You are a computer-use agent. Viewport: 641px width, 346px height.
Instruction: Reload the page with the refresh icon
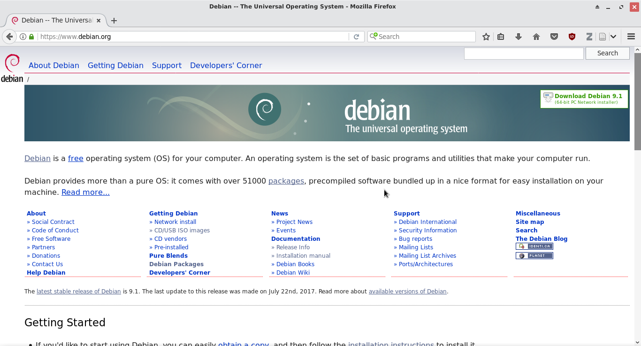tap(356, 37)
